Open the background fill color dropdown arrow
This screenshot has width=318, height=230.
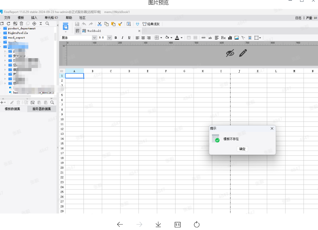pyautogui.click(x=171, y=38)
